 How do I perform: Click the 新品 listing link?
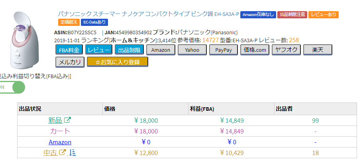55,120
